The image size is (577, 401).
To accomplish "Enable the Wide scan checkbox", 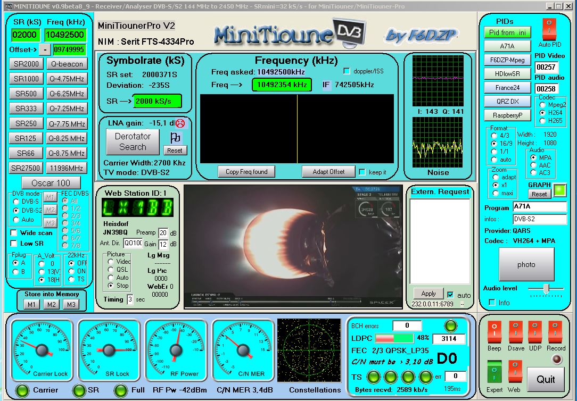I will pos(14,232).
